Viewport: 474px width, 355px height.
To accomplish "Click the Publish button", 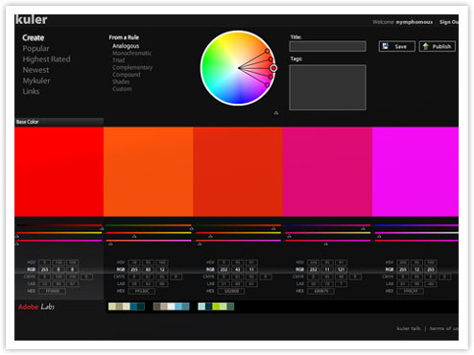I will pyautogui.click(x=438, y=46).
